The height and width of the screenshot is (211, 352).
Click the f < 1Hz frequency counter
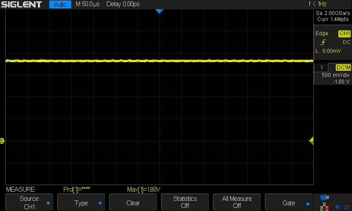tap(317, 4)
